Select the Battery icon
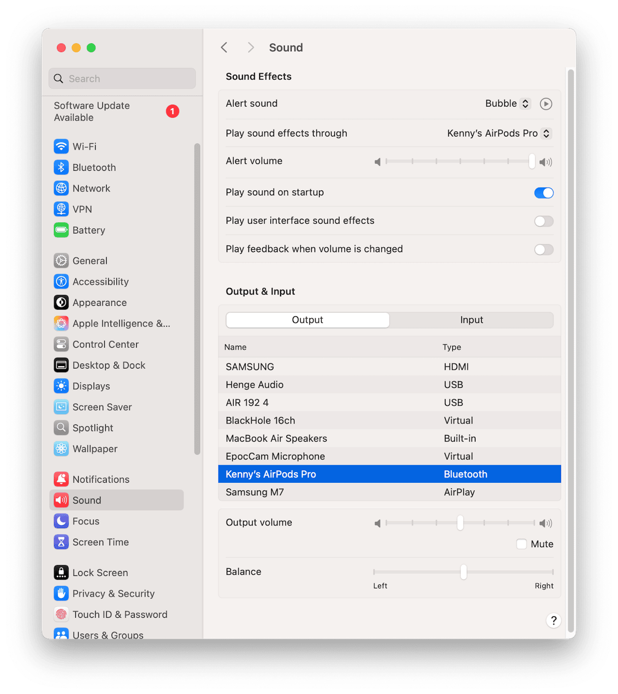618x694 pixels. click(x=61, y=230)
